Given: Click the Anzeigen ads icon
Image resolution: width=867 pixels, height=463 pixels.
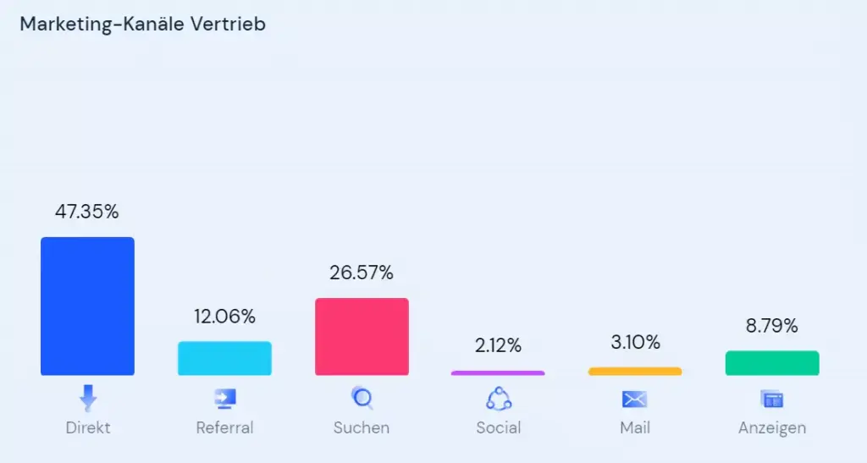Looking at the screenshot, I should pos(772,399).
